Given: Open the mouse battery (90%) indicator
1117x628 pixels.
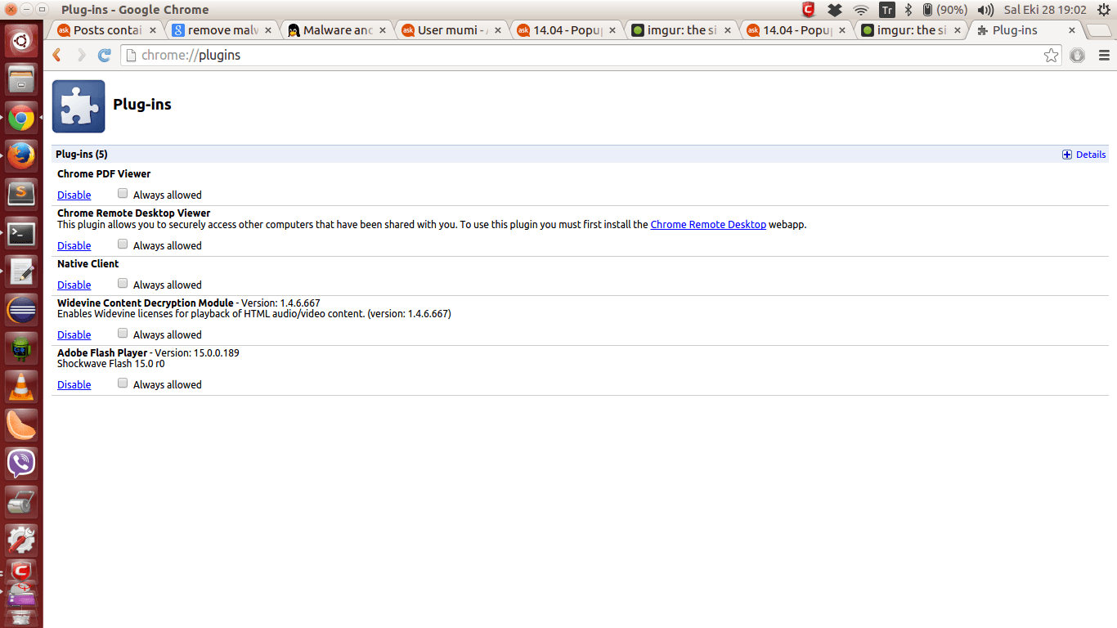Looking at the screenshot, I should pos(944,10).
